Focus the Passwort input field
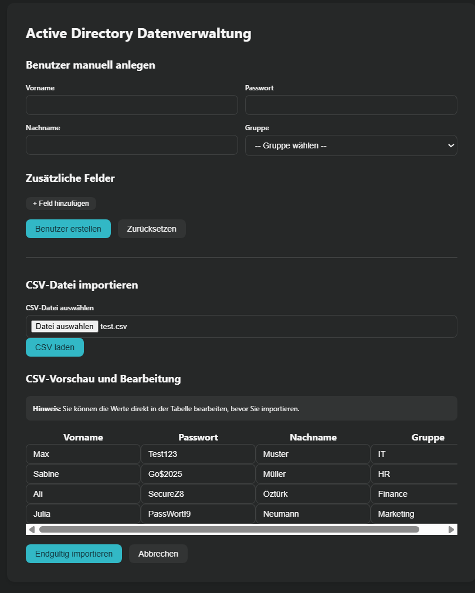The width and height of the screenshot is (475, 593). tap(351, 105)
